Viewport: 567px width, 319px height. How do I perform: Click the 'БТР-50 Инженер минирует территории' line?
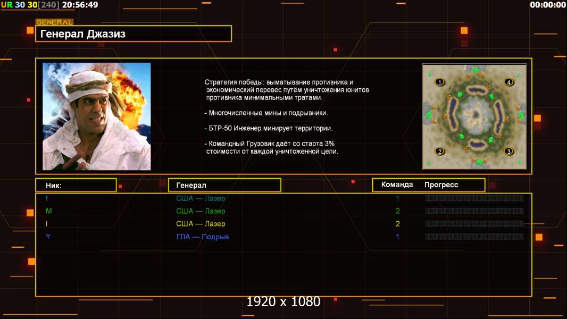(x=268, y=128)
